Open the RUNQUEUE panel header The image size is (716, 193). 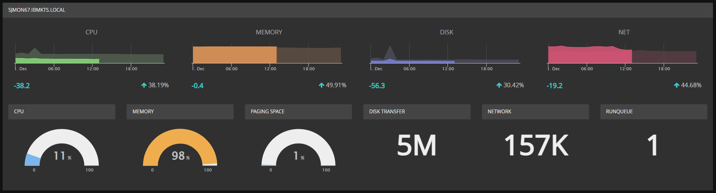tap(654, 112)
